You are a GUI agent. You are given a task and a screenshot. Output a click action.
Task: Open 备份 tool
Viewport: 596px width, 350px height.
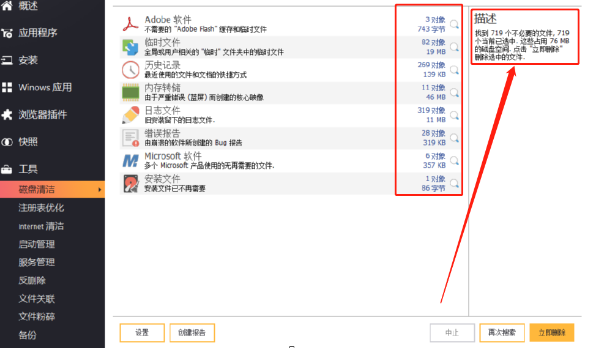tap(28, 335)
